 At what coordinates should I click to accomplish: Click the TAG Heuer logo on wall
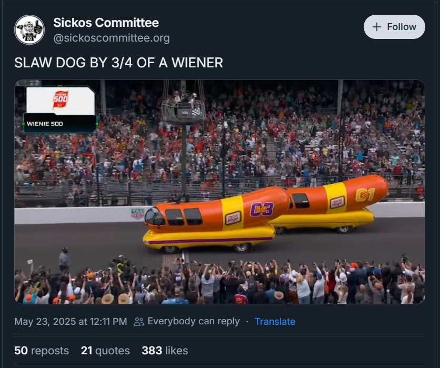137,213
